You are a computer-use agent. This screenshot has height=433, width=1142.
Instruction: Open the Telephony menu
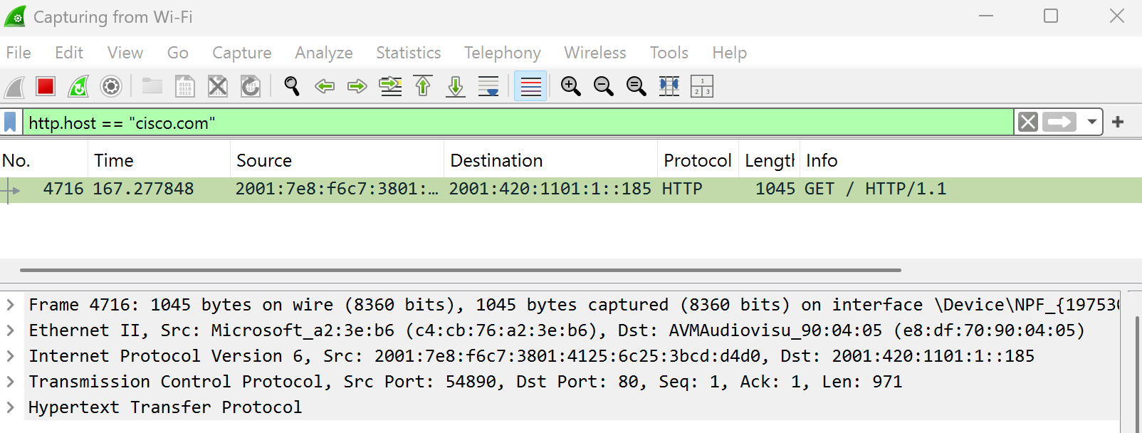coord(503,53)
